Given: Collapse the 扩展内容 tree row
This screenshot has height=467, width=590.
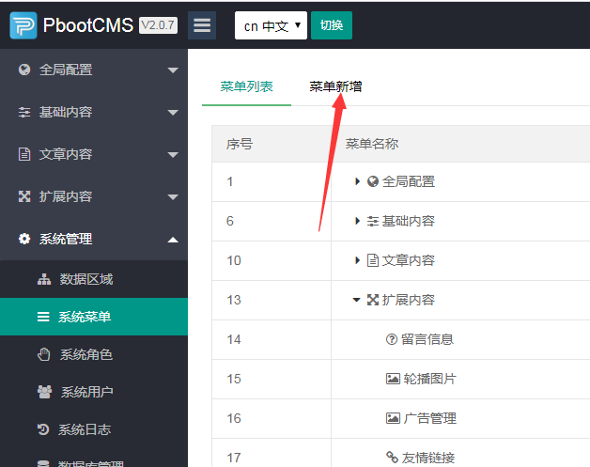Looking at the screenshot, I should 357,300.
